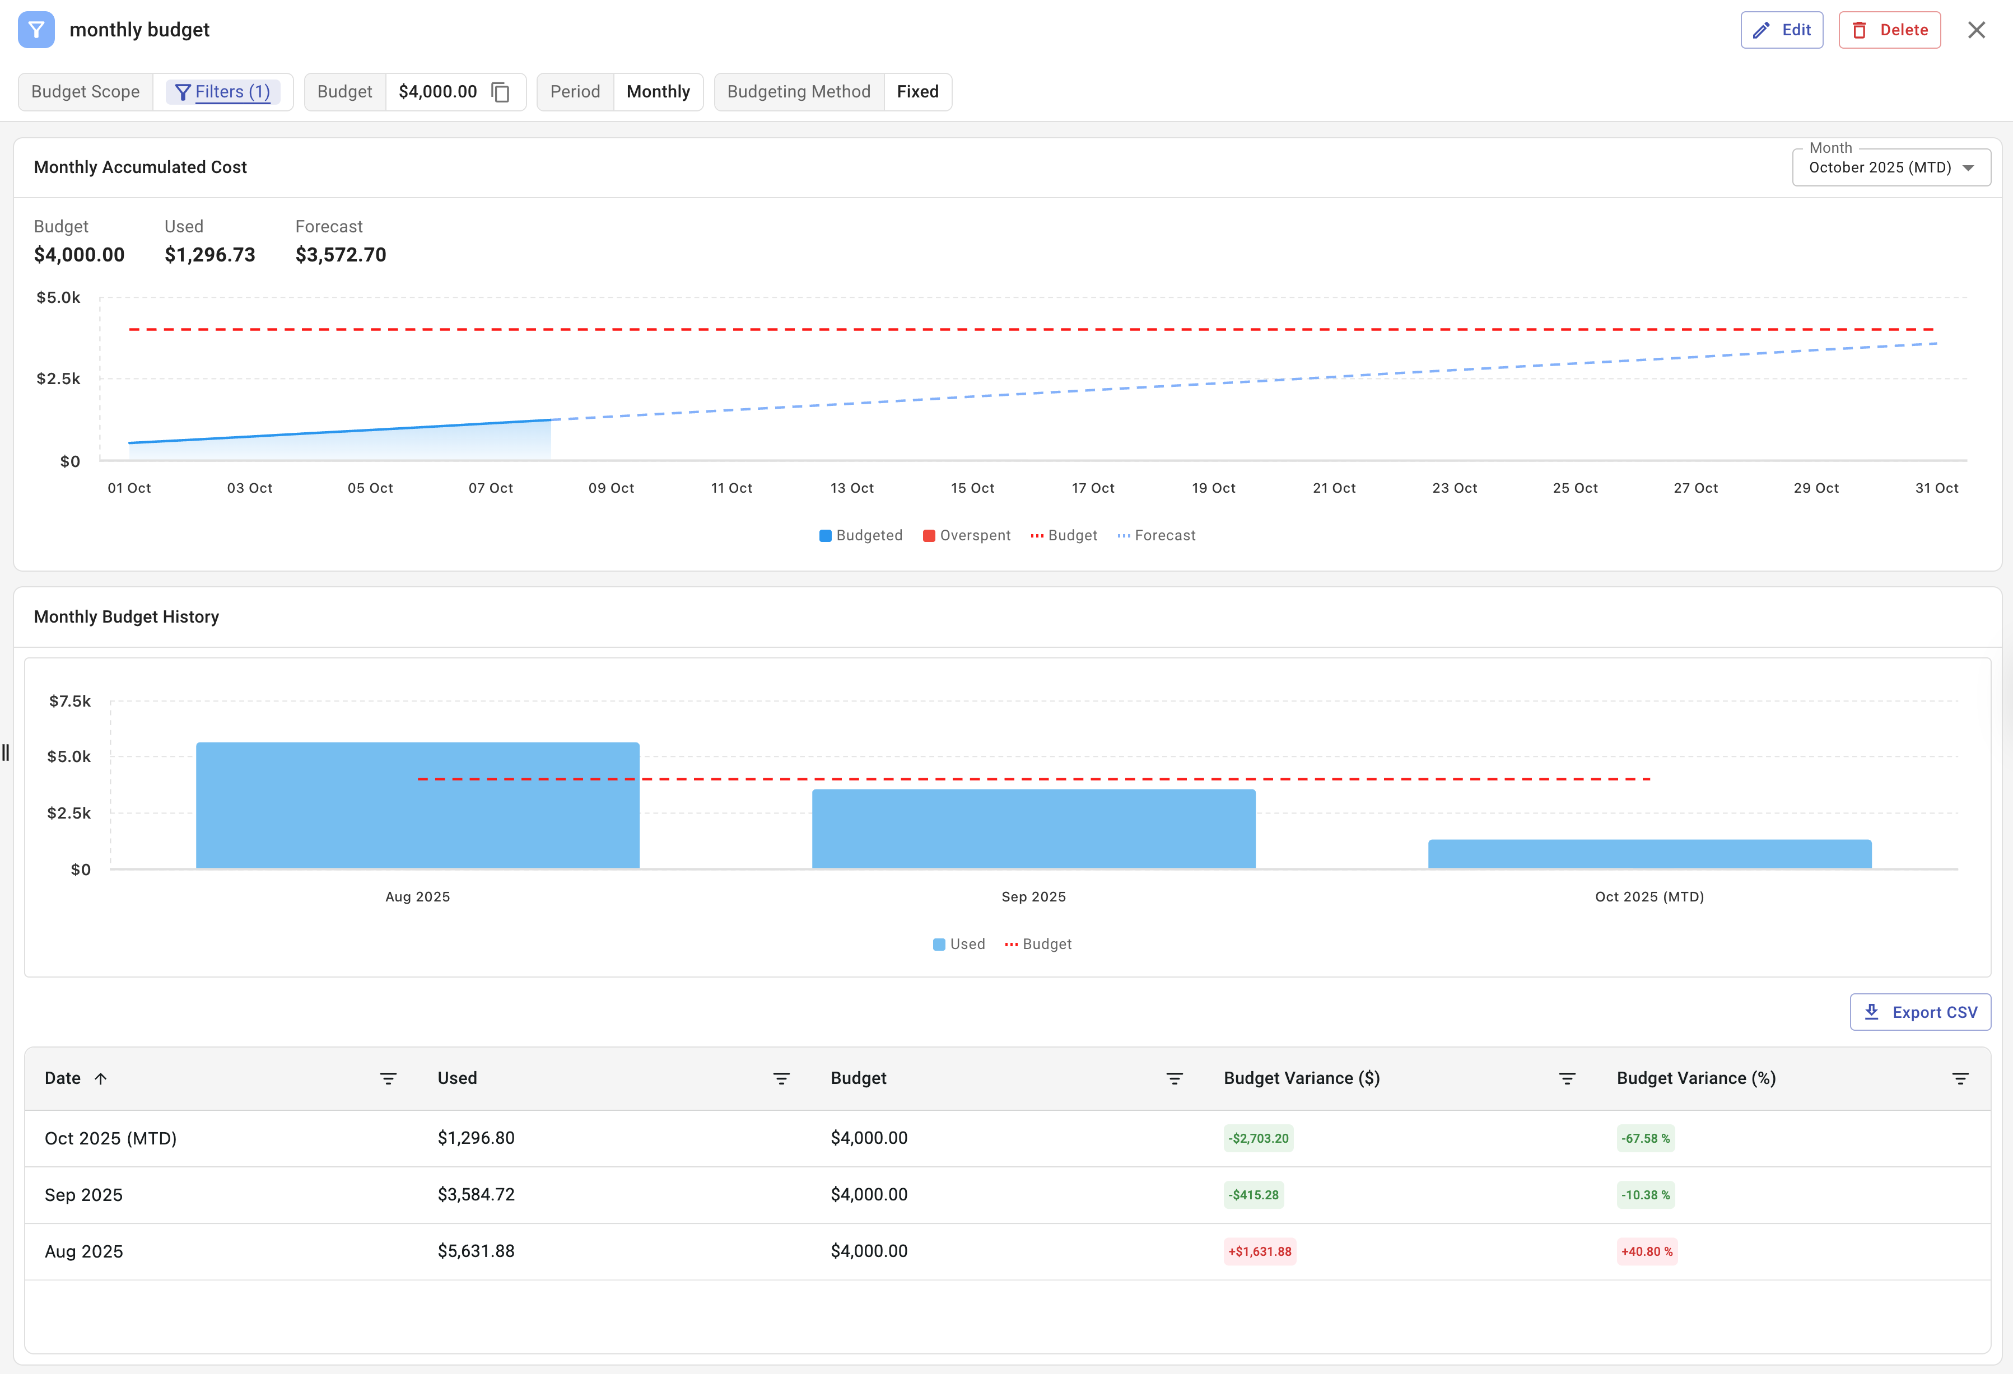Image resolution: width=2013 pixels, height=1374 pixels.
Task: Open Budget Variance (%) column filter
Action: (1959, 1078)
